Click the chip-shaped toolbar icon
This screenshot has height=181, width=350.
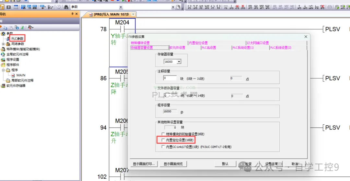click(9, 7)
